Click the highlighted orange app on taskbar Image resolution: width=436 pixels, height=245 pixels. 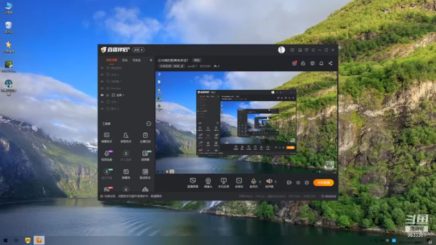(x=39, y=240)
